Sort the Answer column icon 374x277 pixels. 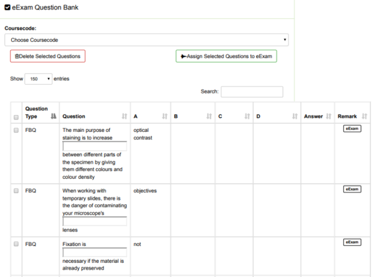pyautogui.click(x=329, y=116)
